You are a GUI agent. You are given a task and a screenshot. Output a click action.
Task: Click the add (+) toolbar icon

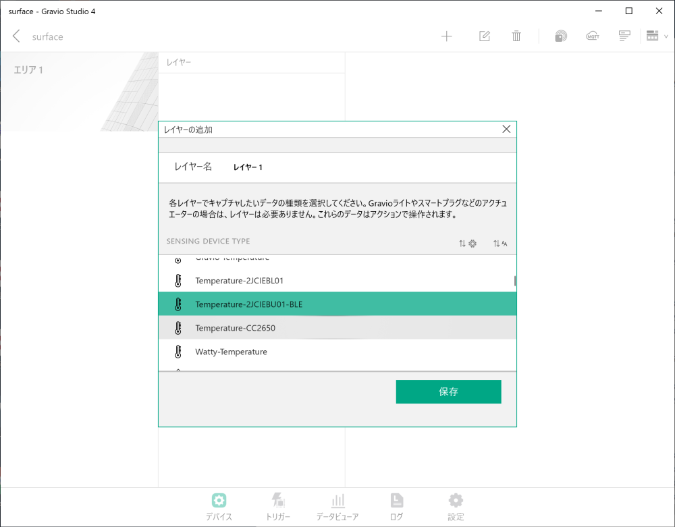pyautogui.click(x=447, y=36)
